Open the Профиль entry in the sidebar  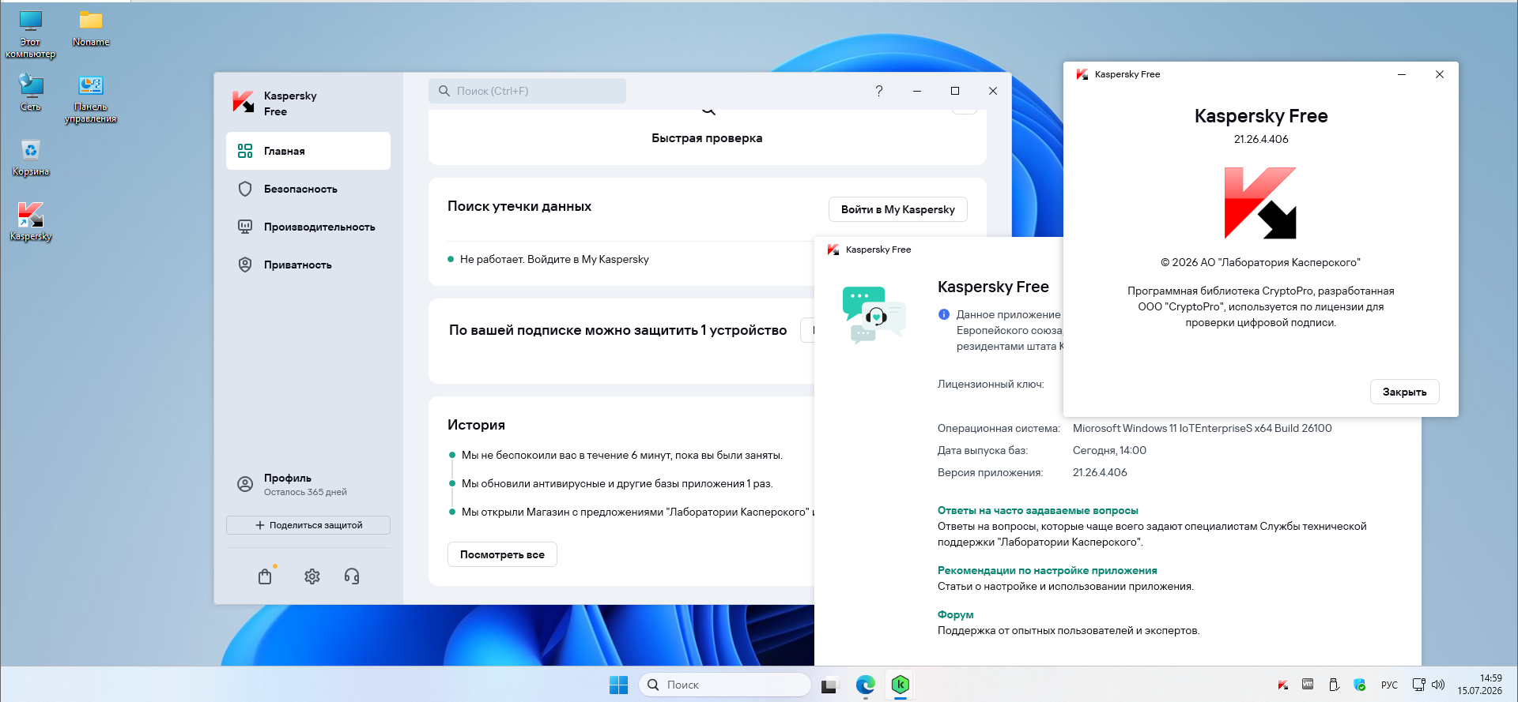point(308,484)
